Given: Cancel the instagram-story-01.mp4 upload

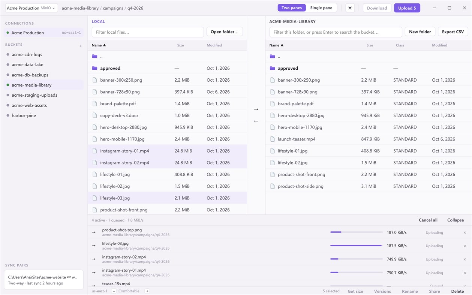Looking at the screenshot, I should click(465, 273).
